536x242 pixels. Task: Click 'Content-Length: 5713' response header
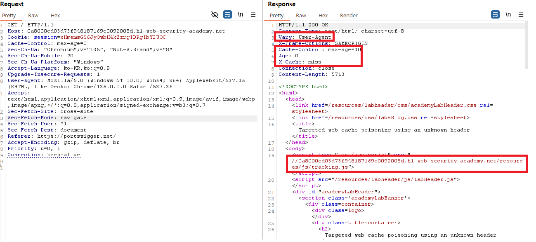coord(312,74)
